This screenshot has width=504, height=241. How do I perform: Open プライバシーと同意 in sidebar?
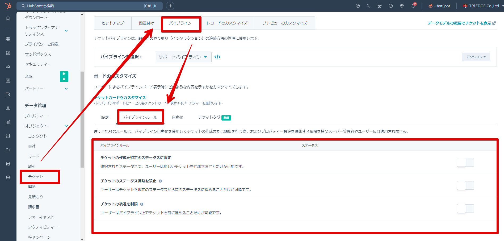pos(42,44)
